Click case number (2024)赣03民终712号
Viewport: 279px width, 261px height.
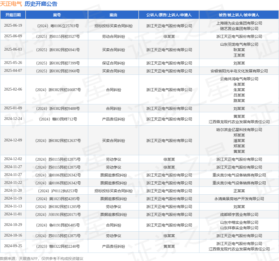pos(57,119)
